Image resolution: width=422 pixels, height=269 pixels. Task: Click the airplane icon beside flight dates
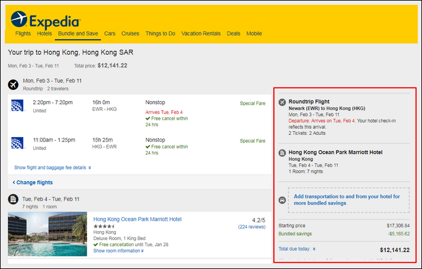tap(13, 85)
